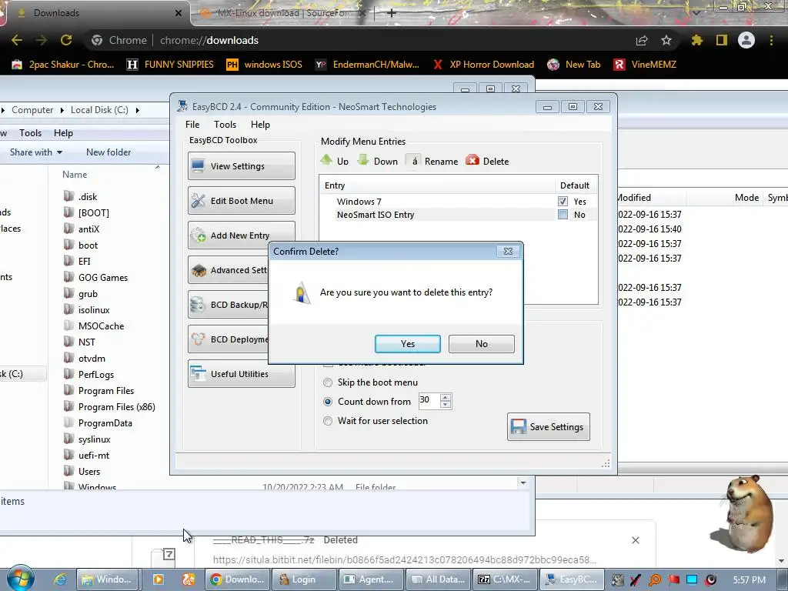Select the GOG Games folder
Screen dimensions: 788x591
tap(102, 277)
